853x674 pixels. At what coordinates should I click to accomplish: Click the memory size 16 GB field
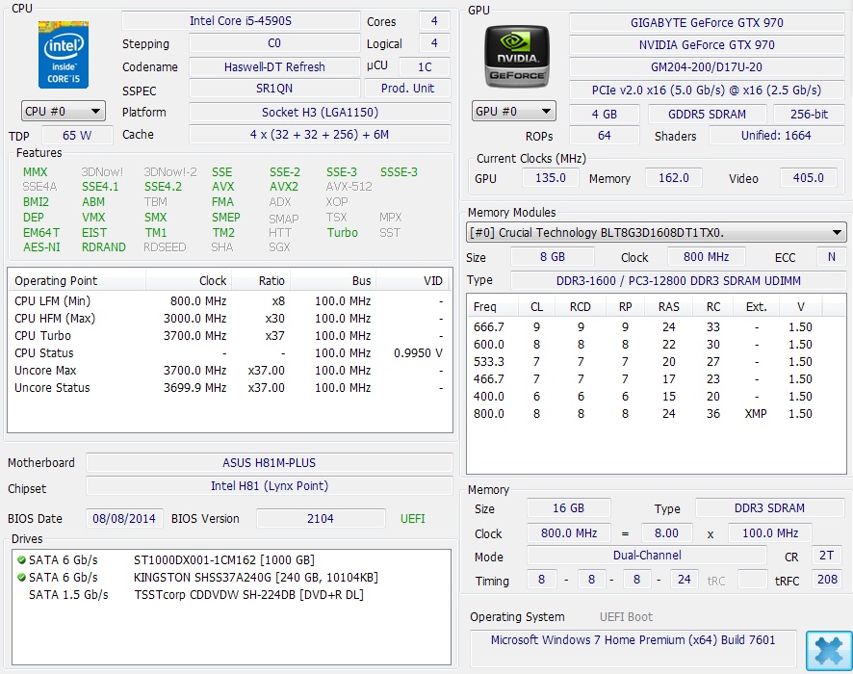click(568, 508)
